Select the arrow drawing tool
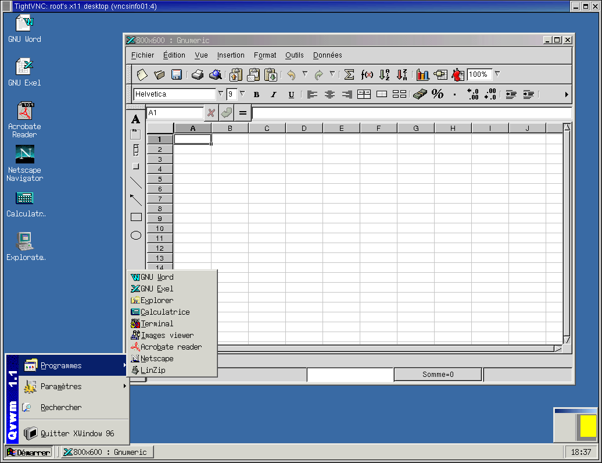602x463 pixels. [x=136, y=200]
